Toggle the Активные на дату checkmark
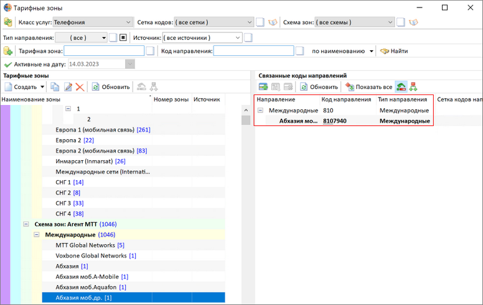Screen dimensions: 483x305 [x=7, y=64]
